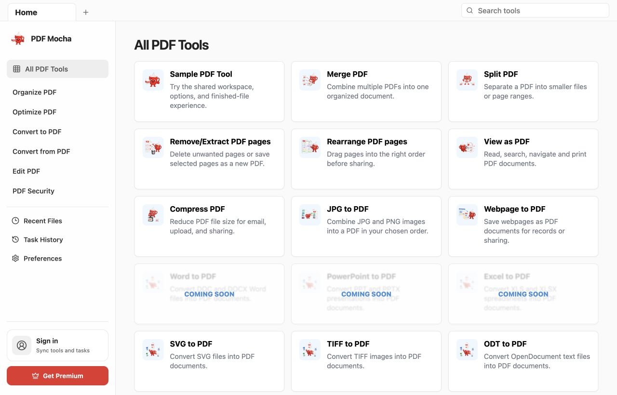Click the View as PDF icon
617x395 pixels.
[x=467, y=147]
